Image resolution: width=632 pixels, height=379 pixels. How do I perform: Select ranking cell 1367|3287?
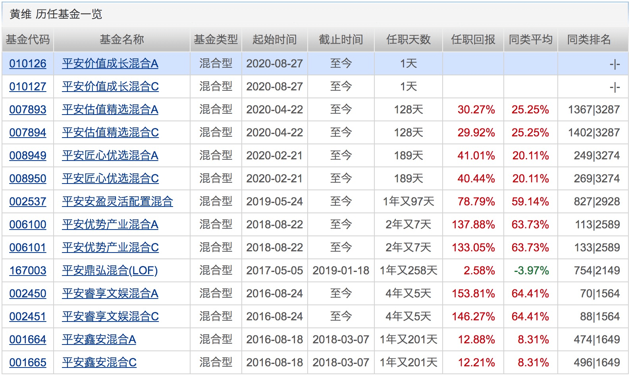click(x=594, y=109)
